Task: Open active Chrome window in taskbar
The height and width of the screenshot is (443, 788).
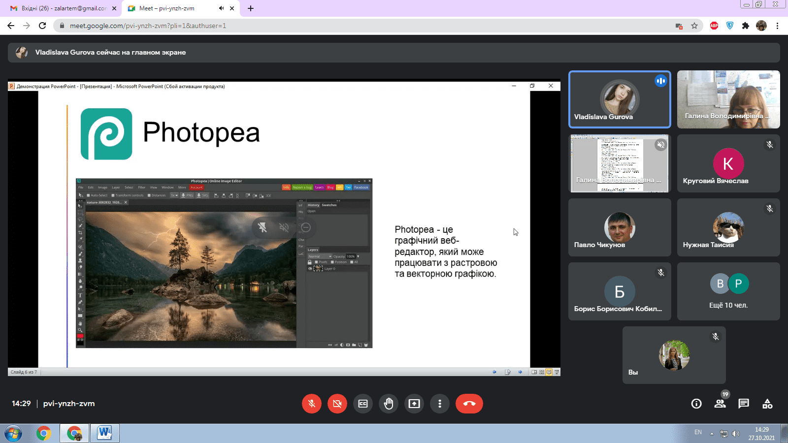Action: (x=74, y=434)
